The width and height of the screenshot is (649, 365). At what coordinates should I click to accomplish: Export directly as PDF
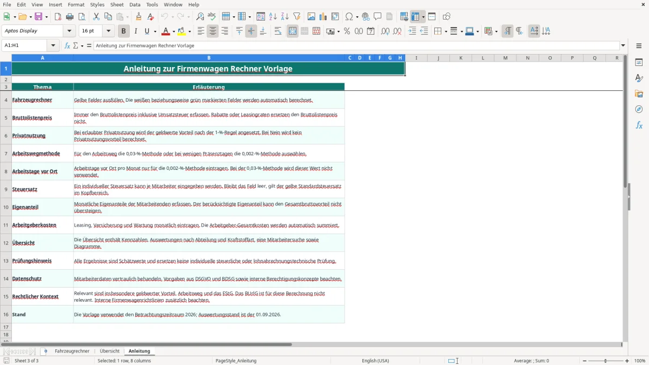coord(58,17)
